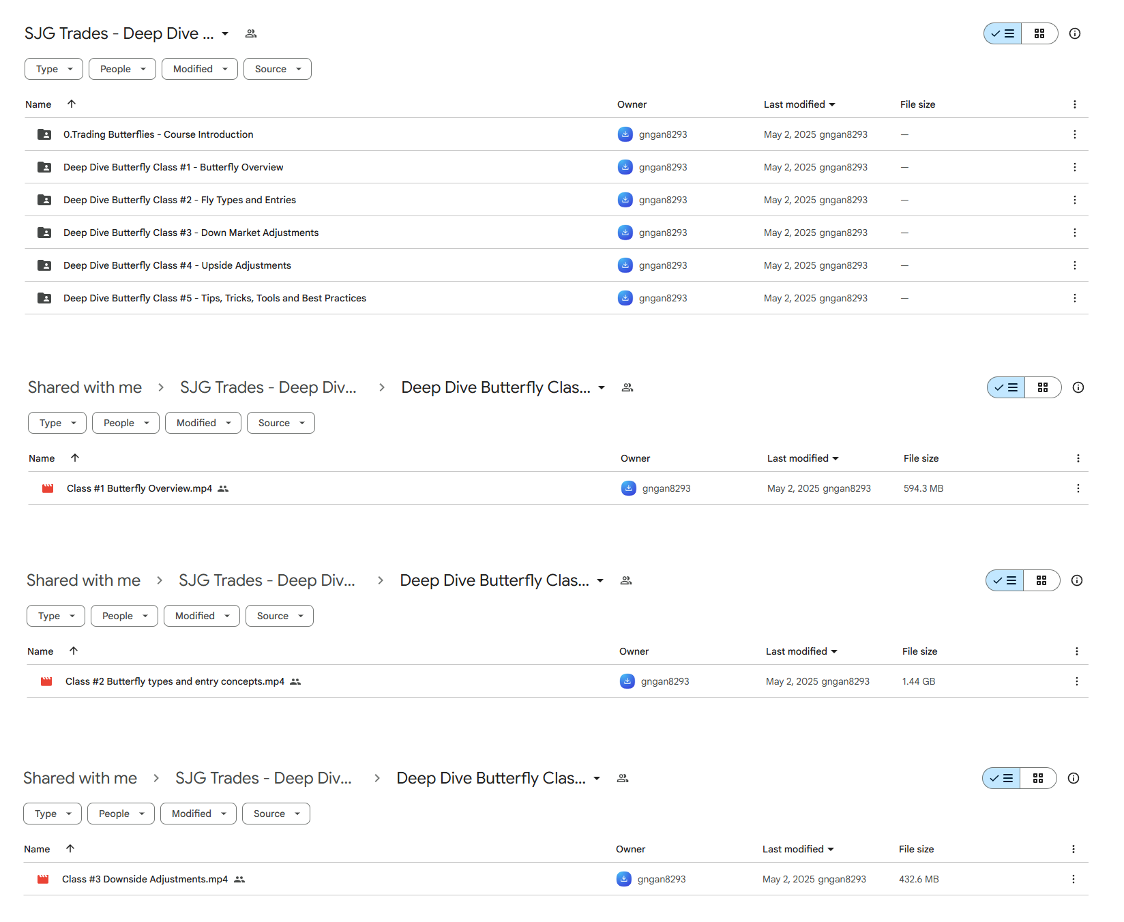Click File size header in Class #1 mp4 panel

921,458
